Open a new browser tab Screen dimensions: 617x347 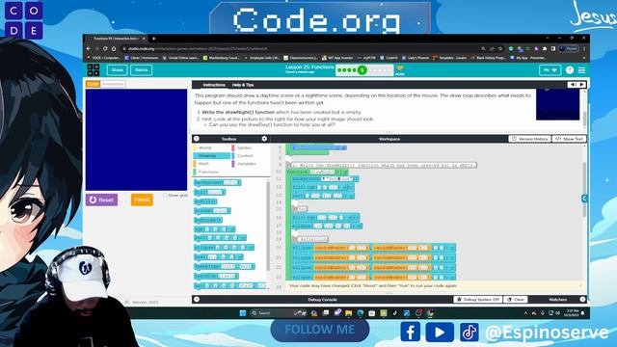point(154,39)
